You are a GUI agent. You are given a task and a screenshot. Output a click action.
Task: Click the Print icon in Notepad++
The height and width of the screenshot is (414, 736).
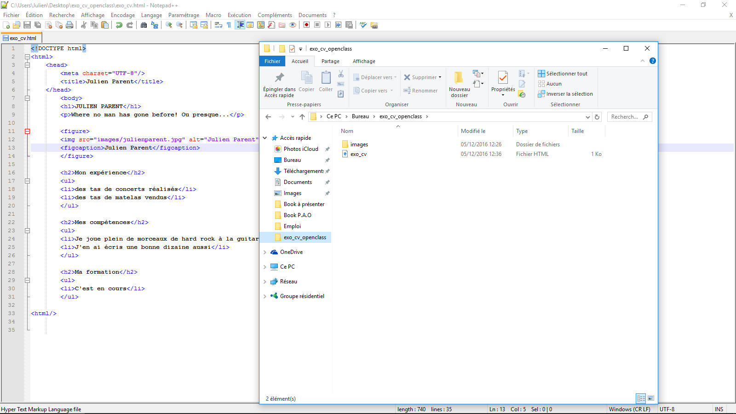click(x=69, y=25)
